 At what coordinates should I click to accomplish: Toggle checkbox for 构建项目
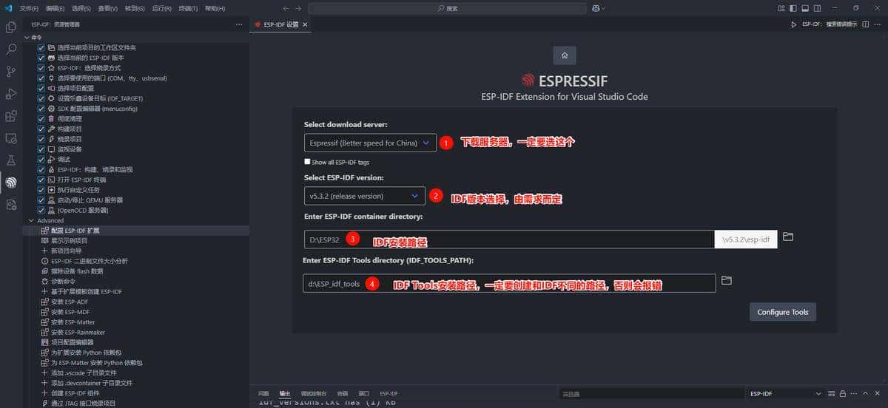tap(41, 129)
